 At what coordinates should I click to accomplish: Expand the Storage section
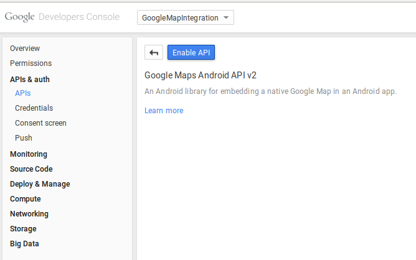coord(23,229)
